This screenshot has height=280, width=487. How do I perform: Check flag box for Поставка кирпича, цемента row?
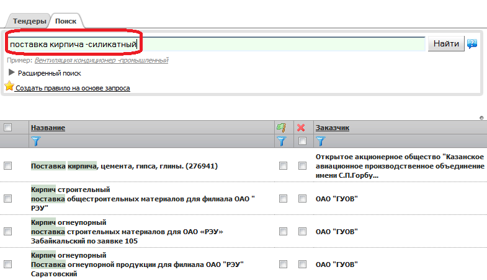click(x=283, y=166)
